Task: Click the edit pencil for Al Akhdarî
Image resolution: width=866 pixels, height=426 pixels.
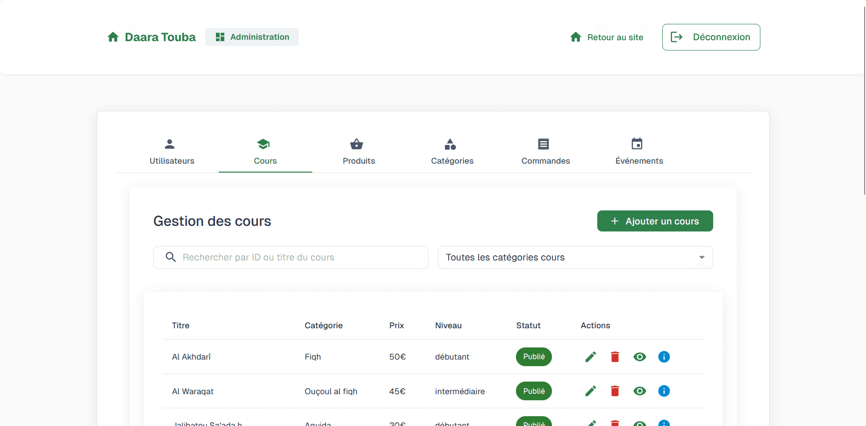Action: point(590,357)
